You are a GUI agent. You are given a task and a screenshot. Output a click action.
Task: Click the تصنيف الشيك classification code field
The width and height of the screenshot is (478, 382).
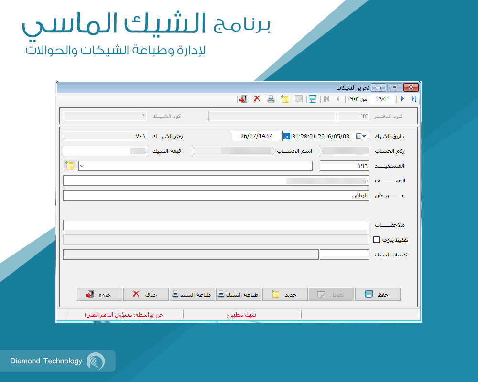(345, 255)
